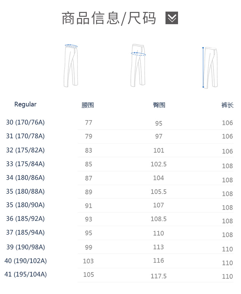Choose size 32 (175/82A)
Viewport: 241px width, 294px height.
tap(25, 150)
